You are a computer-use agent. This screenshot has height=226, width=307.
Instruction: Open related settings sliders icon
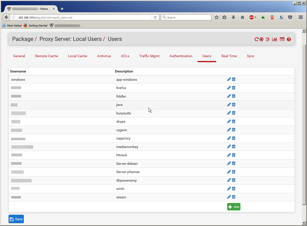pyautogui.click(x=268, y=39)
